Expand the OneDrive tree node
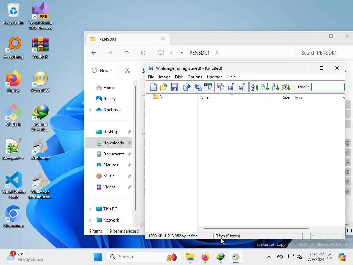This screenshot has width=353, height=265. pos(90,110)
